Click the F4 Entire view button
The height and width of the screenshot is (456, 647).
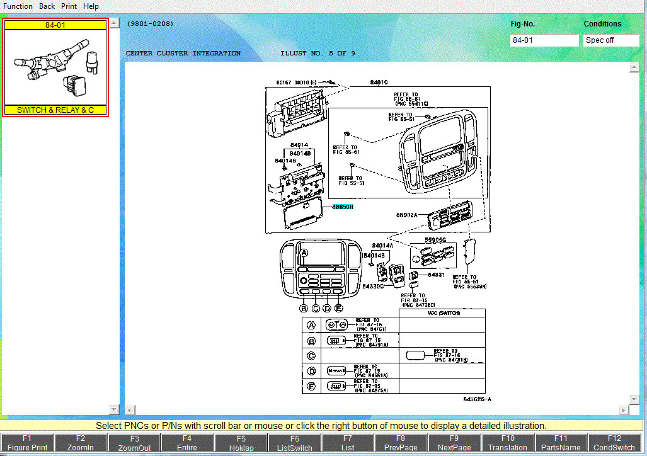click(x=187, y=443)
